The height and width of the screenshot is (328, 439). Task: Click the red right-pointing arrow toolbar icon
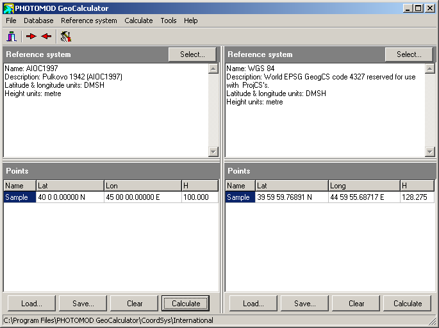tap(31, 37)
